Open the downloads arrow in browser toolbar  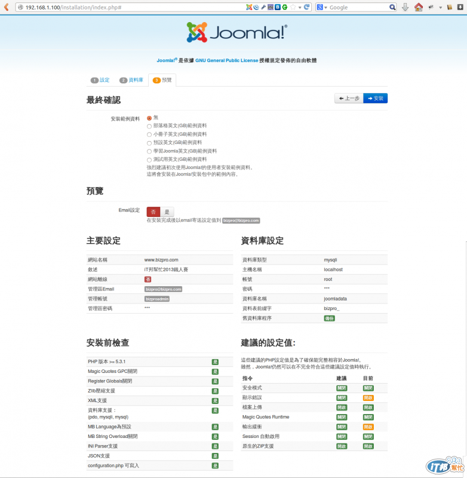[405, 7]
